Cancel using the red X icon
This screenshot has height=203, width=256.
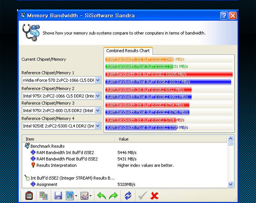pos(154,195)
